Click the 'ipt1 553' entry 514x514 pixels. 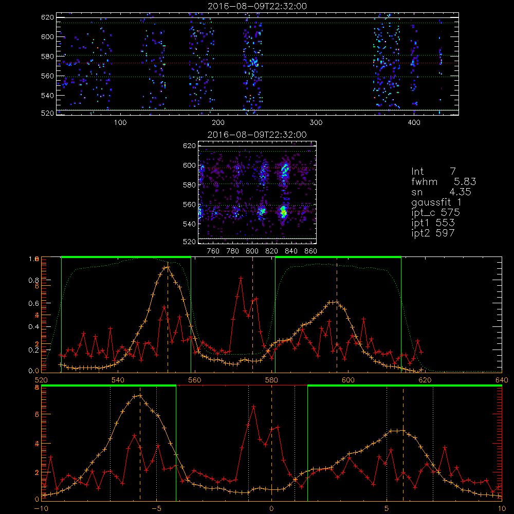pyautogui.click(x=433, y=223)
